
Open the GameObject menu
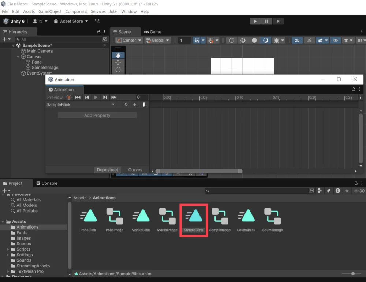pos(50,12)
